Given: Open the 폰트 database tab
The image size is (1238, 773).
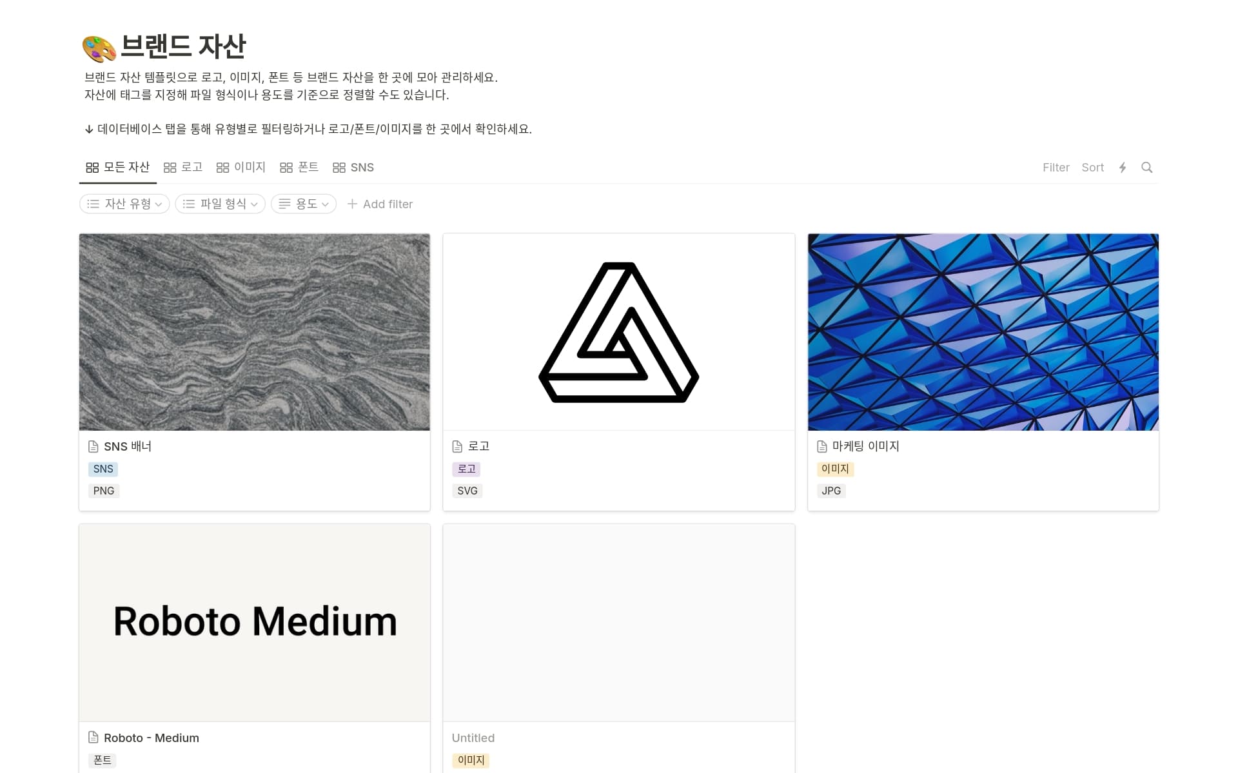Looking at the screenshot, I should click(x=299, y=168).
